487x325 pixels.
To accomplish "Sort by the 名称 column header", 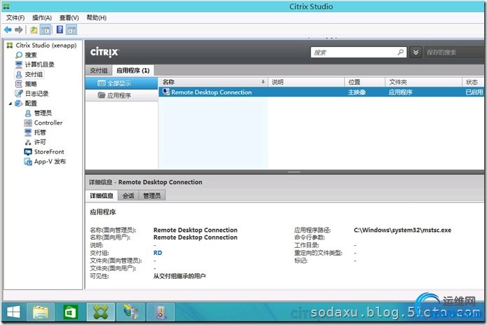I will [x=213, y=82].
